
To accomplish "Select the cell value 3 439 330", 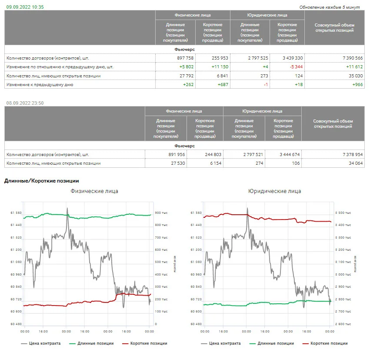I will [x=293, y=58].
